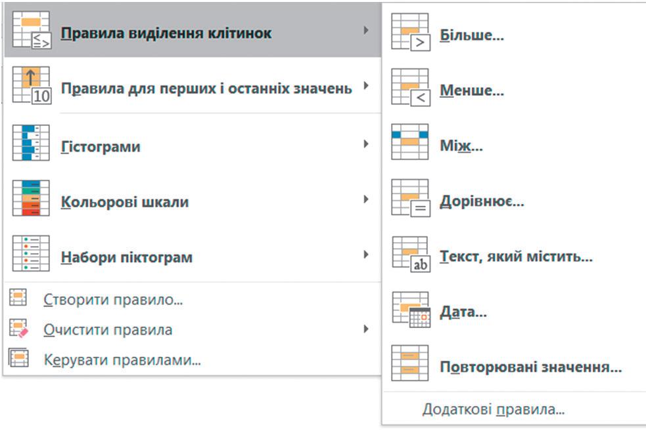Open Додаткові правила... at the submenu bottom

coord(494,410)
